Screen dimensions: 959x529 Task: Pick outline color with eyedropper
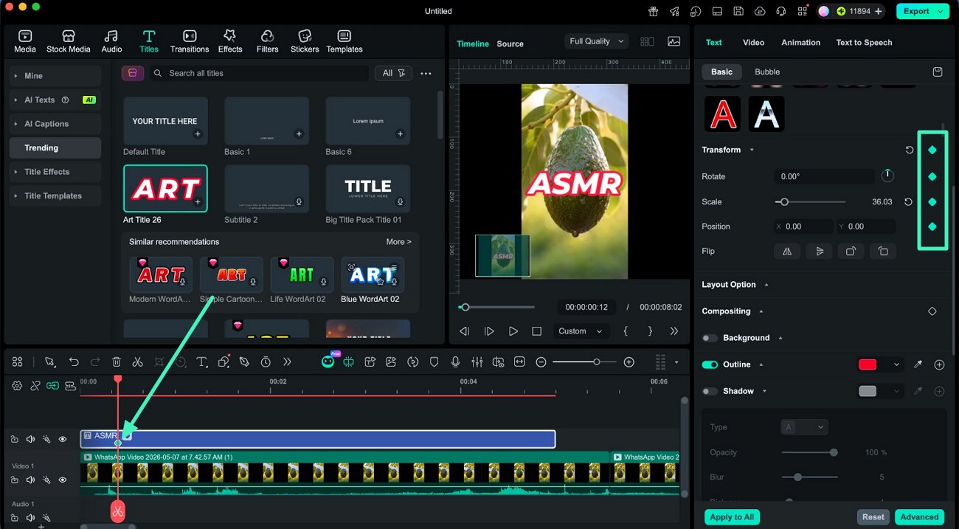point(918,364)
